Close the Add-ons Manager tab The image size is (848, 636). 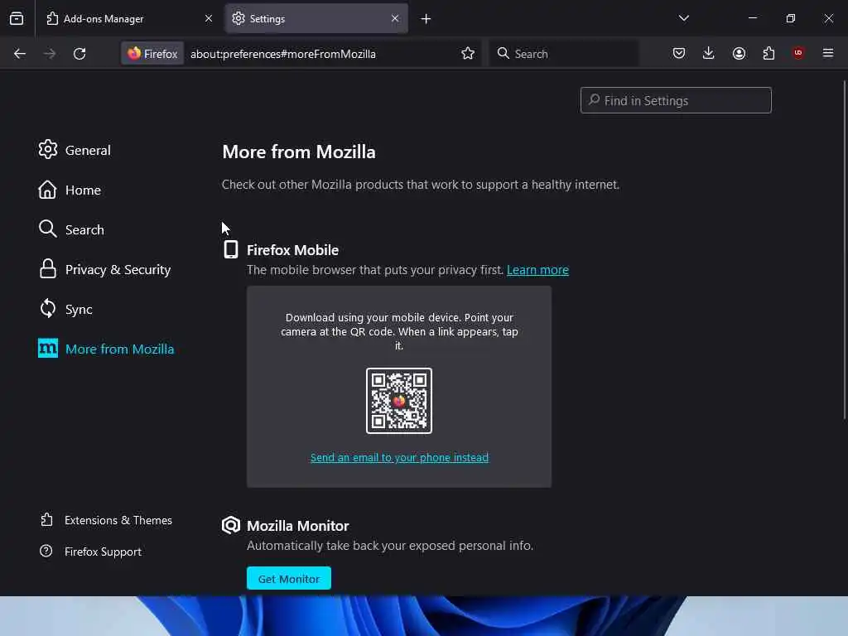208,18
